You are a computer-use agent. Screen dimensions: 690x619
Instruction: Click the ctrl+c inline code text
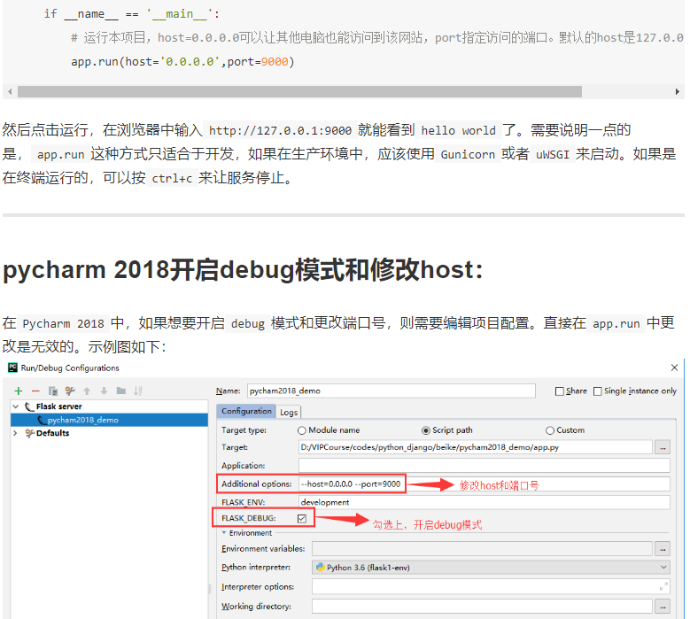(x=172, y=179)
